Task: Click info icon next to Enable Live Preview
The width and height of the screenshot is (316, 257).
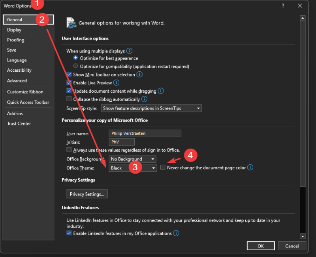Action: [116, 83]
